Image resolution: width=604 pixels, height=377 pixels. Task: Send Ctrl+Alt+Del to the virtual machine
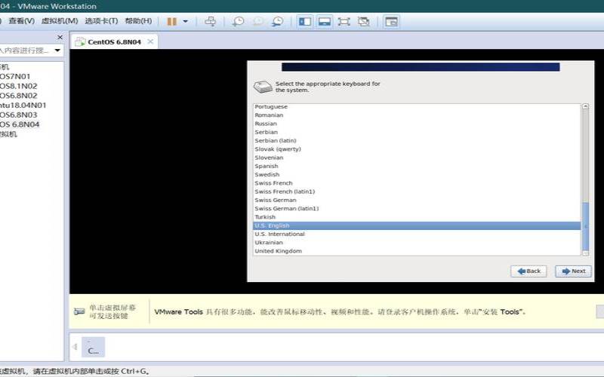[x=211, y=22]
